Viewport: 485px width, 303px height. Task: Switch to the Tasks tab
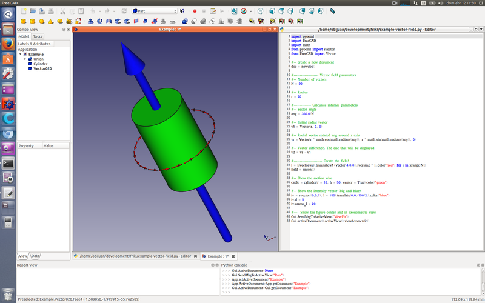(38, 36)
